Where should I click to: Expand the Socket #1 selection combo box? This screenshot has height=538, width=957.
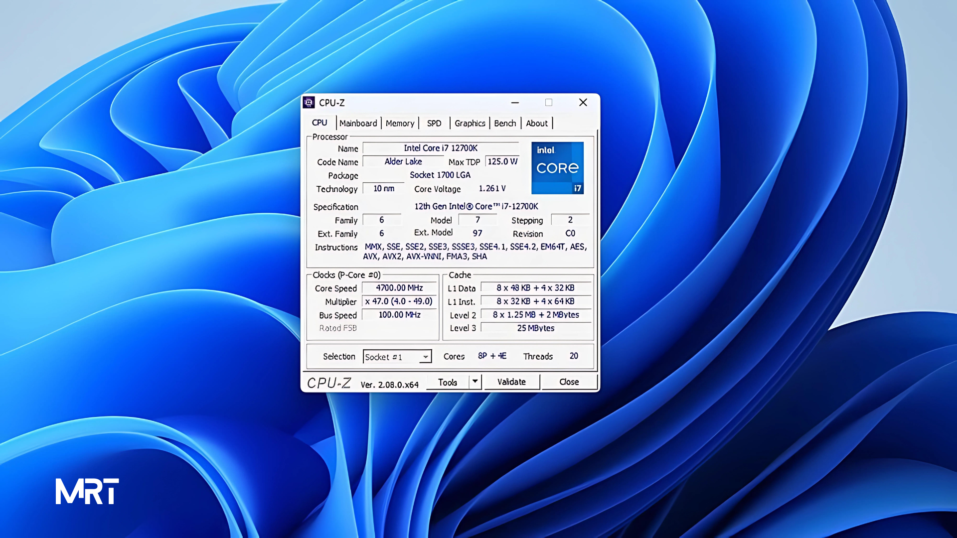coord(425,357)
